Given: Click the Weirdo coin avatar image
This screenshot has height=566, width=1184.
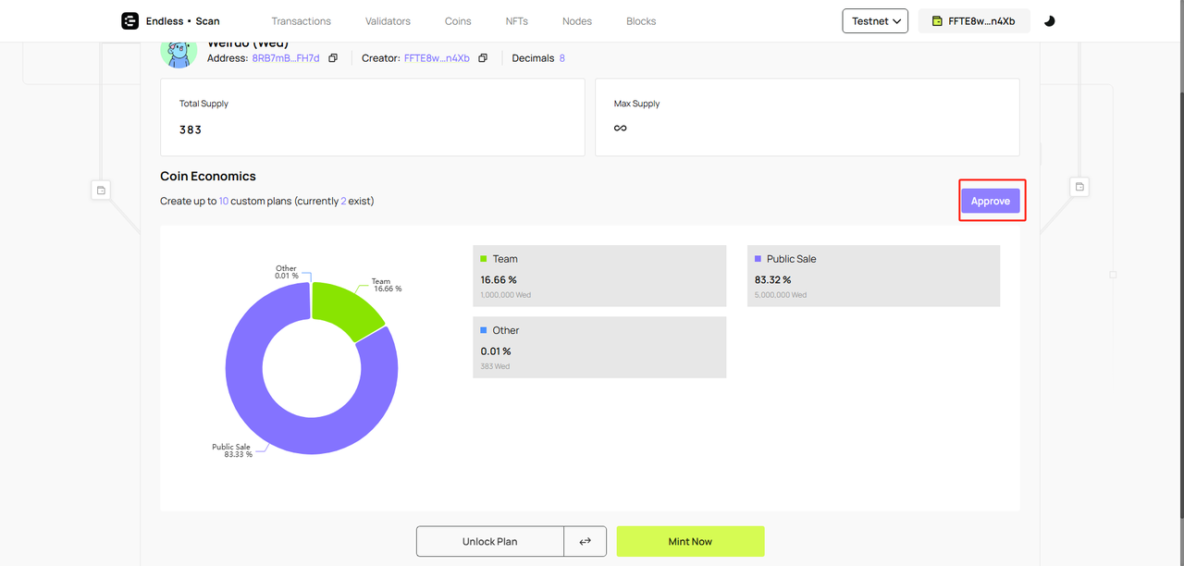Looking at the screenshot, I should (x=179, y=52).
